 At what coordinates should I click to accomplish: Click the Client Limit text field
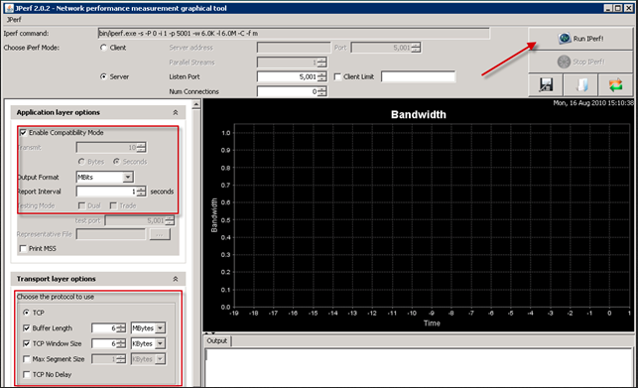419,76
